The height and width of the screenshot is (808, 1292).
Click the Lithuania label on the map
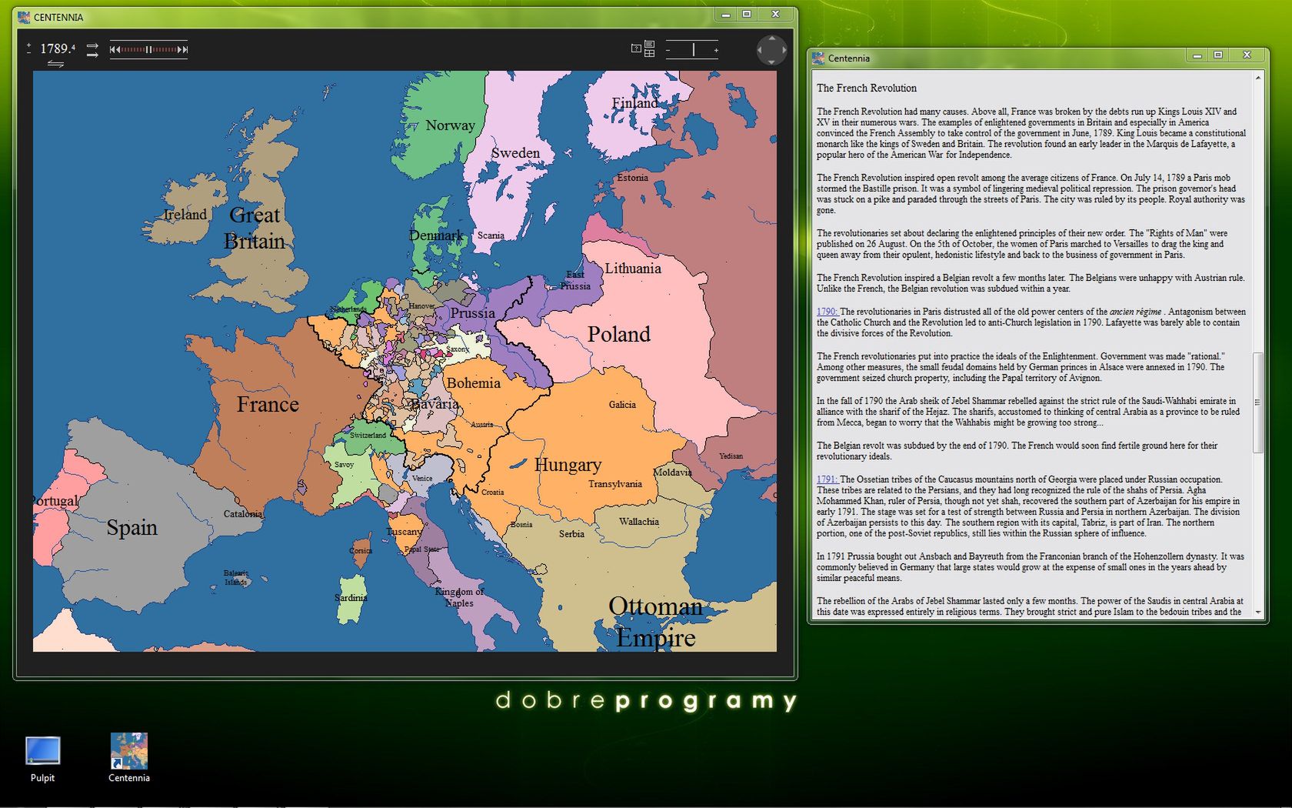coord(633,268)
